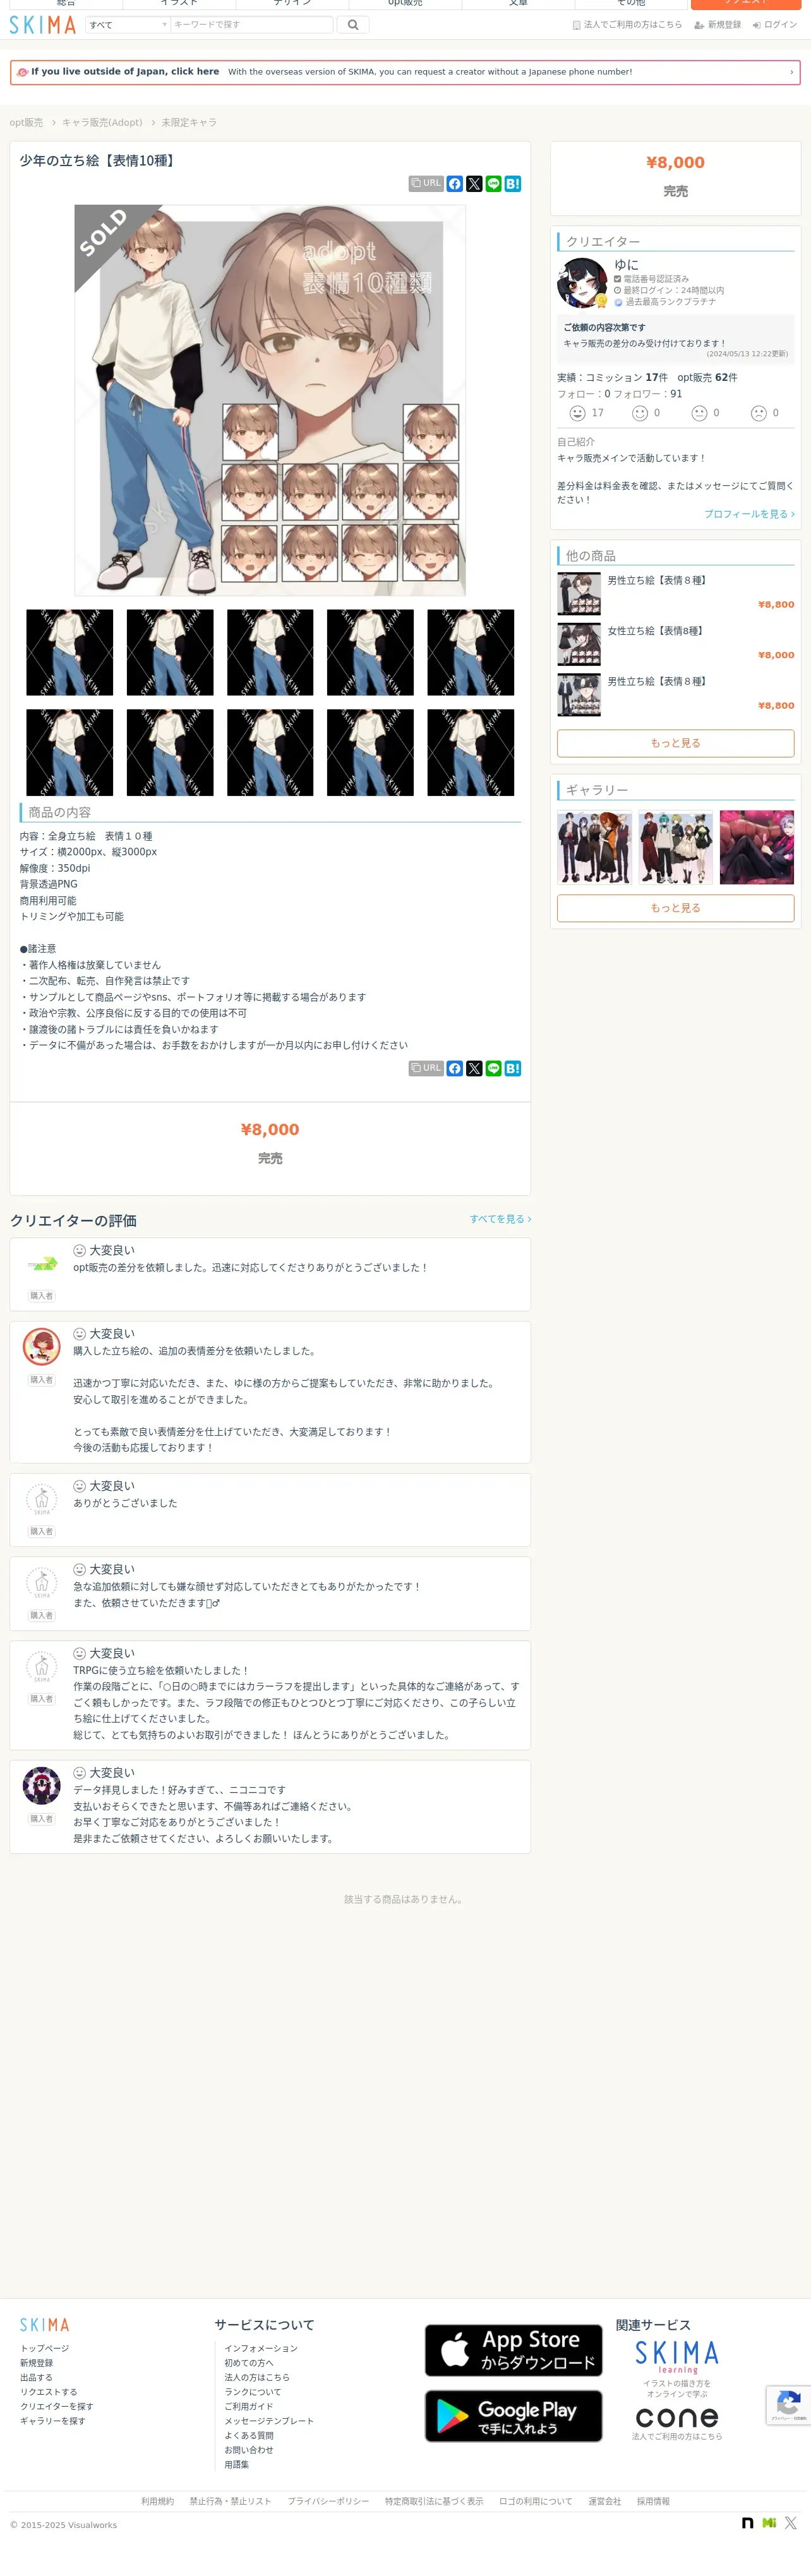Share on X below the product notes
Screen dimensions: 811x2576
click(x=474, y=1068)
